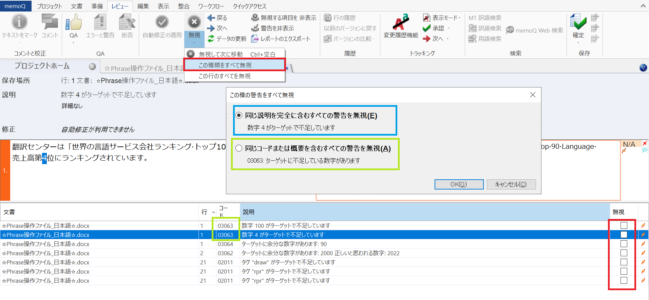Image resolution: width=649 pixels, height=300 pixels.
Task: Click データの更新 refresh icon
Action: tap(211, 39)
